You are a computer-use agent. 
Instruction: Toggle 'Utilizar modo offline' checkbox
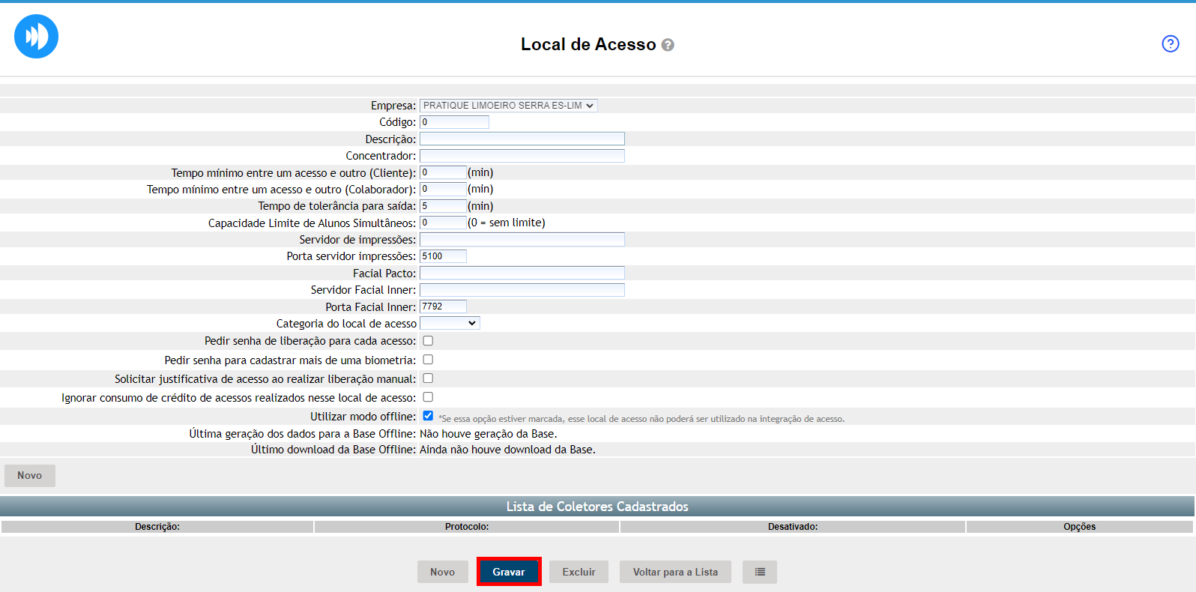click(x=428, y=416)
